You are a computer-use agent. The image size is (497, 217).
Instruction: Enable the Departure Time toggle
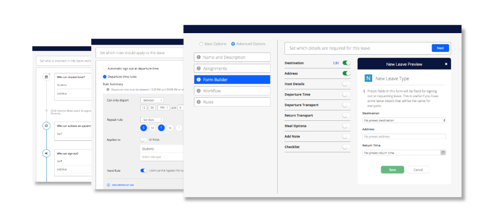point(346,94)
